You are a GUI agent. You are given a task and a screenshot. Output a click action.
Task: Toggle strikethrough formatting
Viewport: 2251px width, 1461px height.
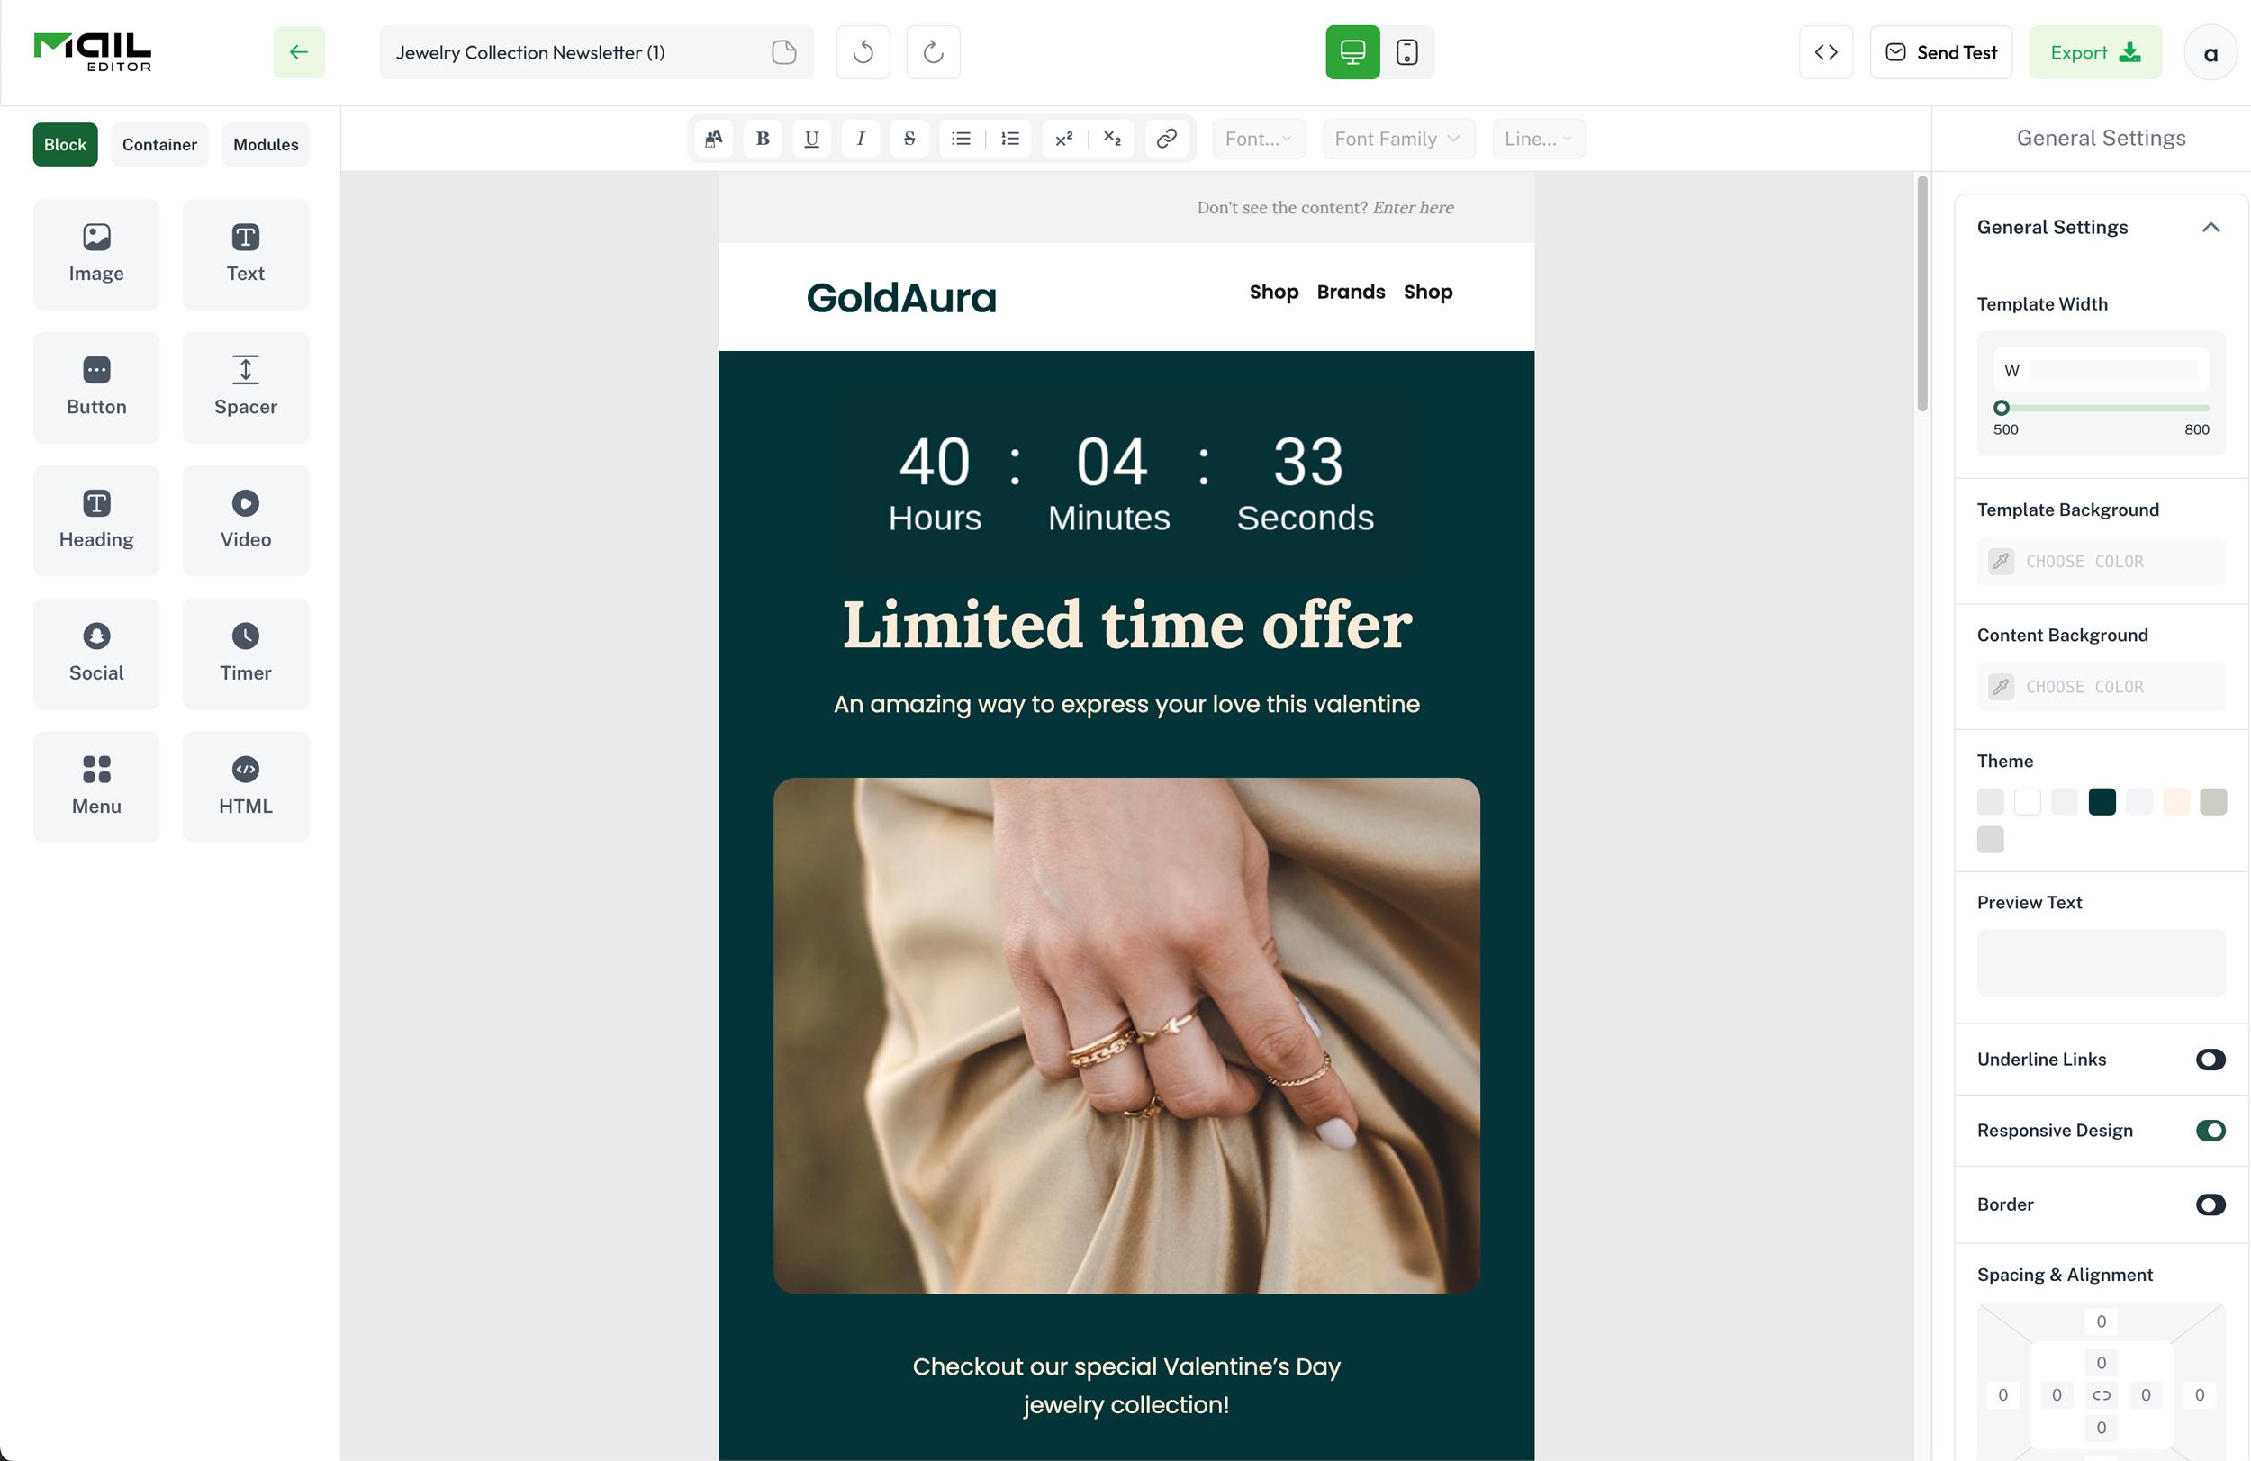click(x=909, y=139)
